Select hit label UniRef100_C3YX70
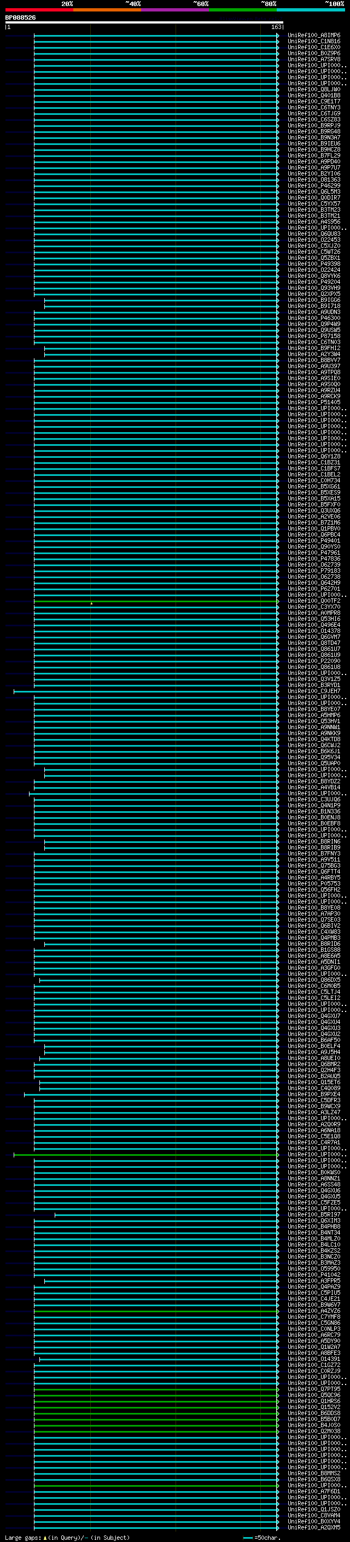 (x=314, y=607)
